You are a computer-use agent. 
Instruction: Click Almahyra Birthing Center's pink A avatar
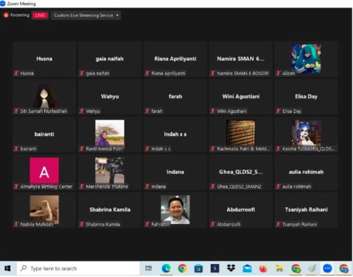click(44, 171)
